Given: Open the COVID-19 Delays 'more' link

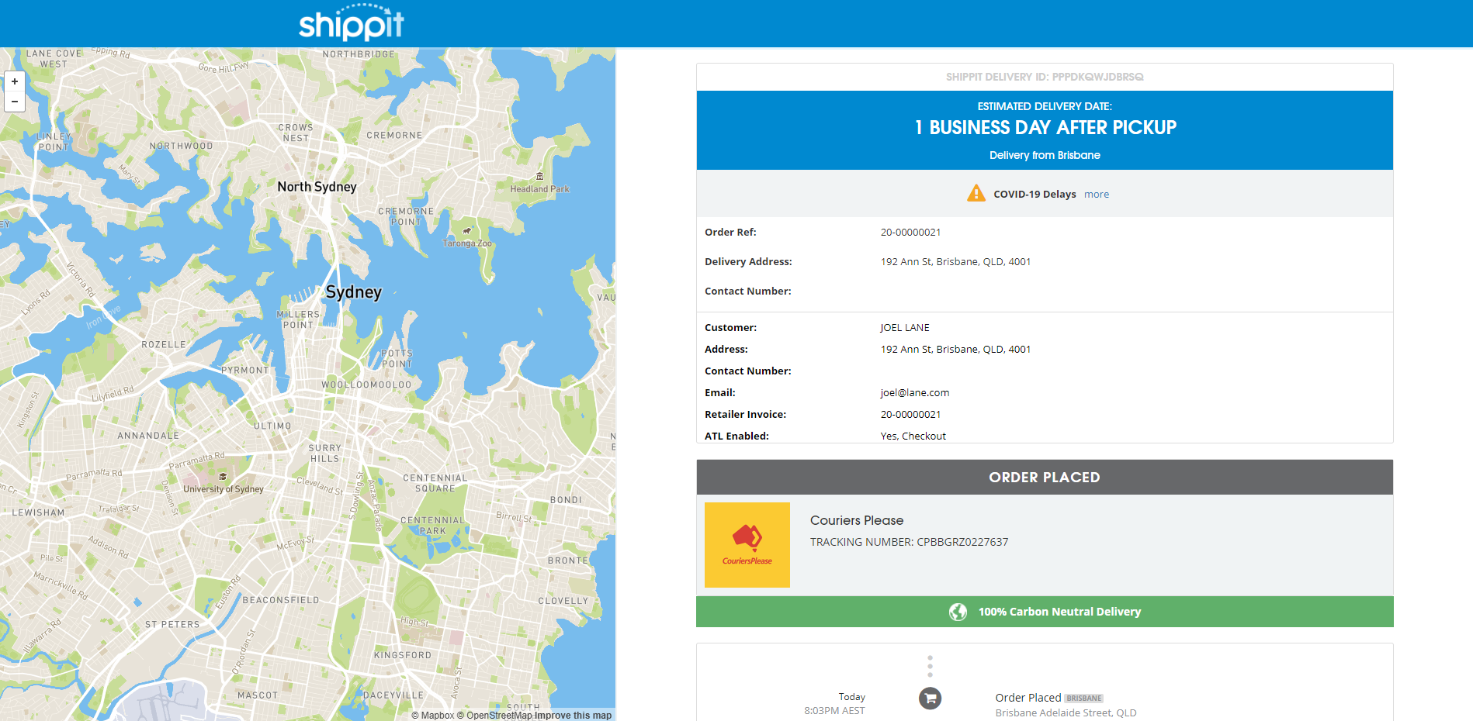Looking at the screenshot, I should pos(1096,195).
